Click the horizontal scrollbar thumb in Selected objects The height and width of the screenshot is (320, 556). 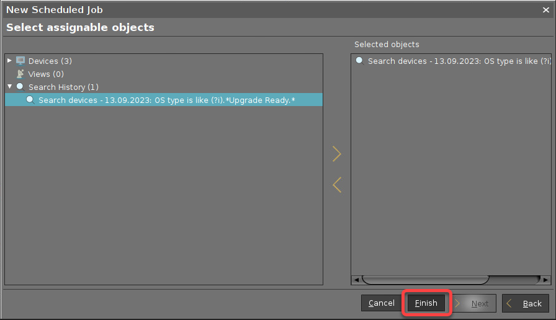click(426, 280)
